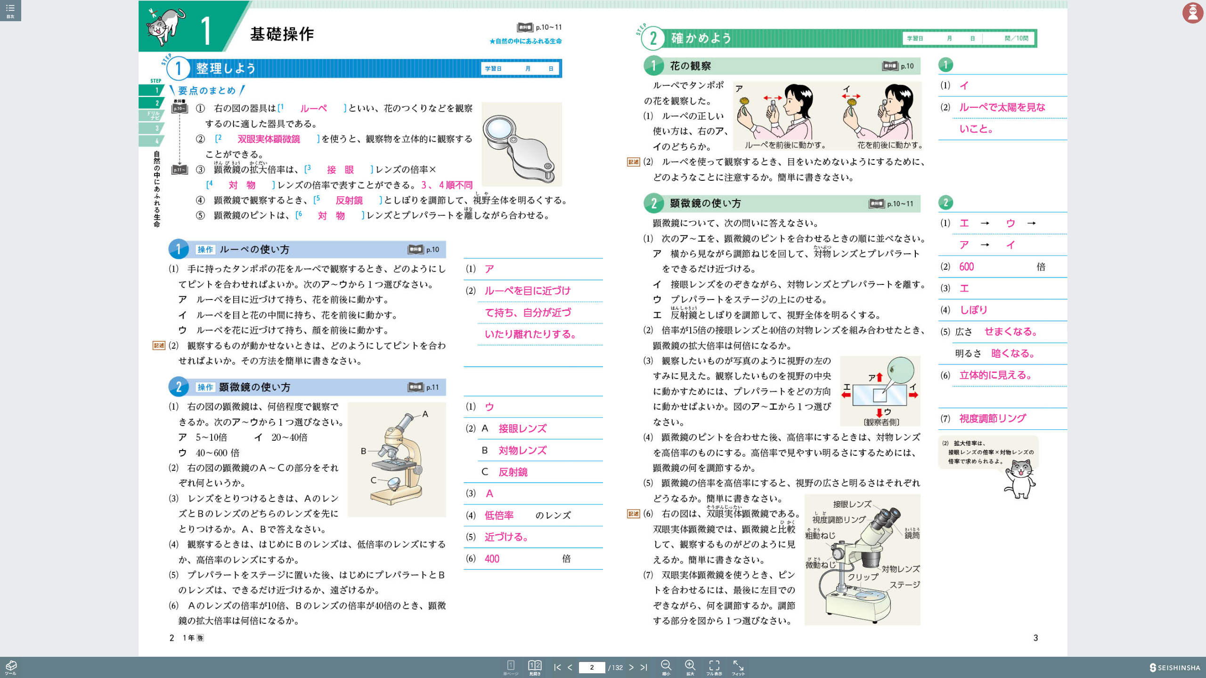Open the ツール tools menu
The image size is (1206, 678).
click(x=11, y=667)
